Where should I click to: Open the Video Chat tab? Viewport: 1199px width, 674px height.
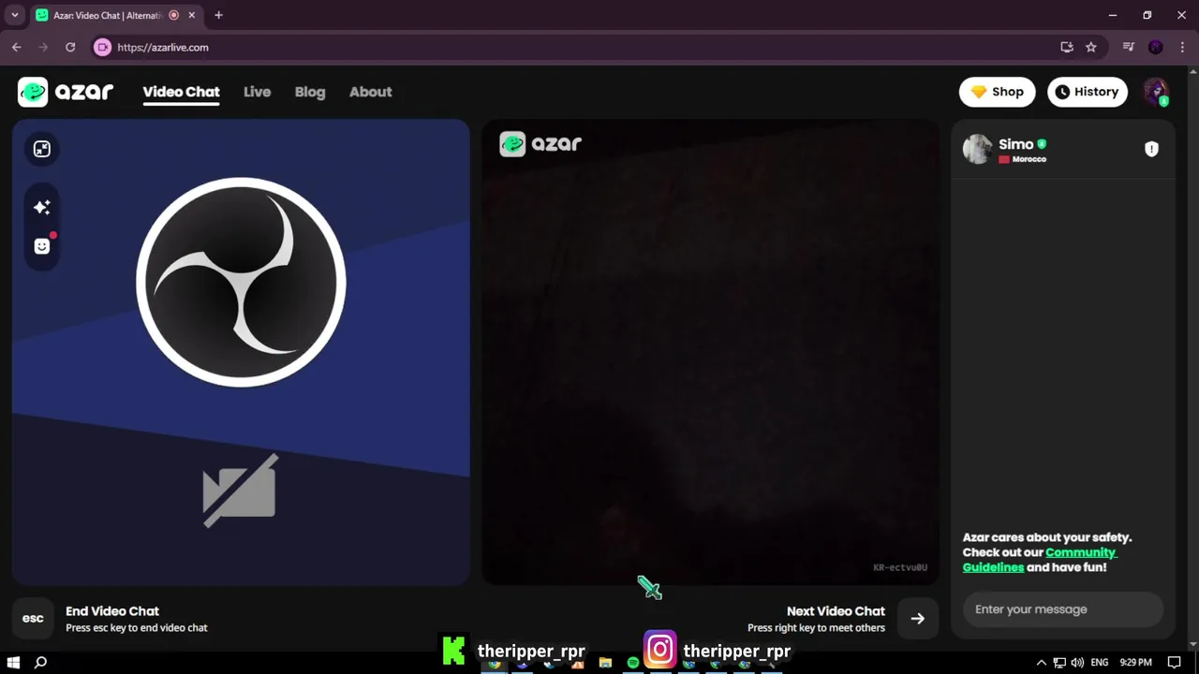tap(181, 92)
